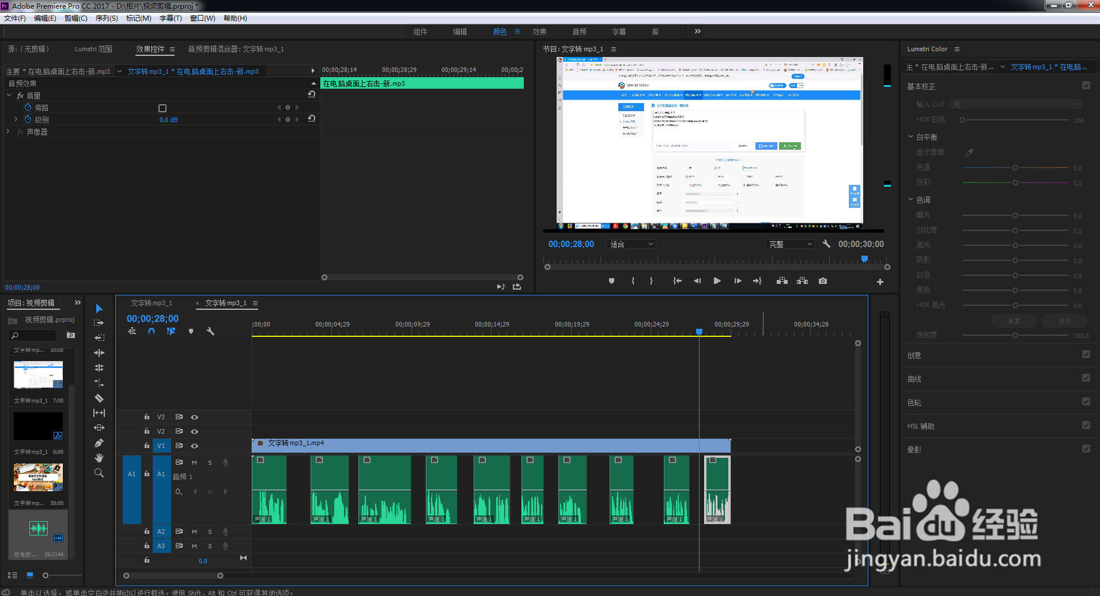1100x596 pixels.
Task: Click the level value 0.0 dB
Action: 168,120
